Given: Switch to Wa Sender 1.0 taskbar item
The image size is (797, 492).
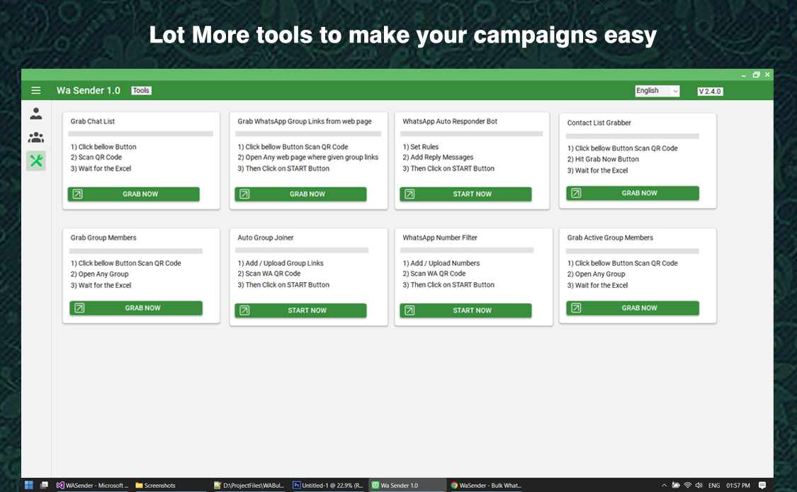Looking at the screenshot, I should click(407, 486).
